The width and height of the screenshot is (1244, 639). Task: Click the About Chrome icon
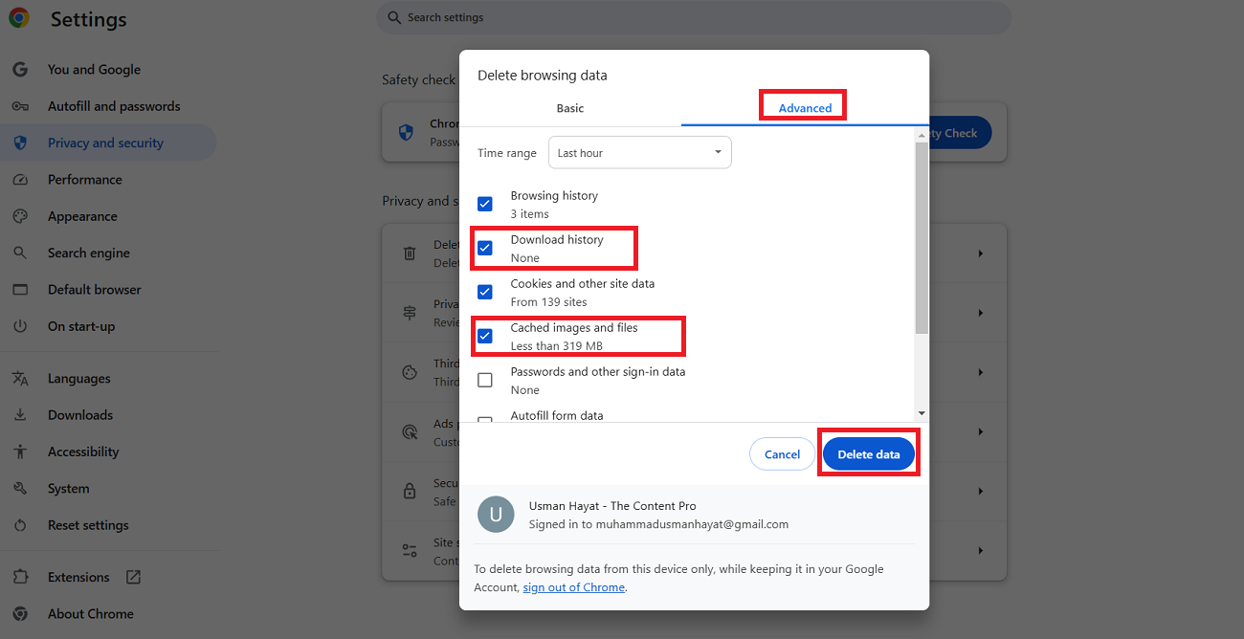point(20,614)
